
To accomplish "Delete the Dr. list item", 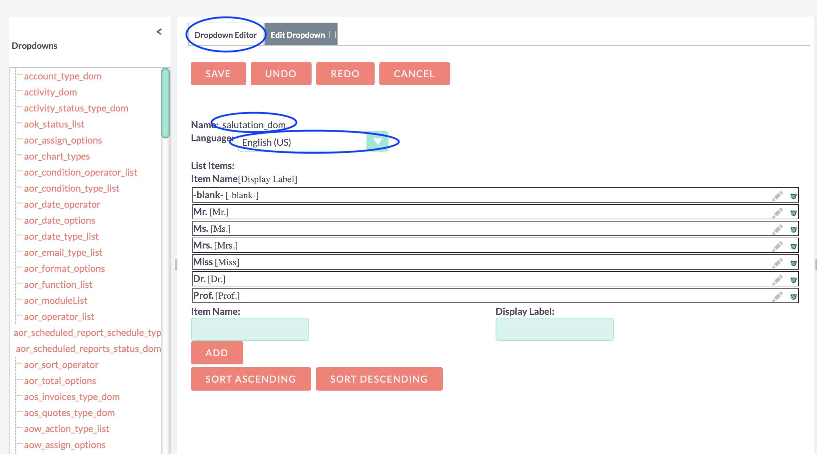I will click(x=793, y=280).
